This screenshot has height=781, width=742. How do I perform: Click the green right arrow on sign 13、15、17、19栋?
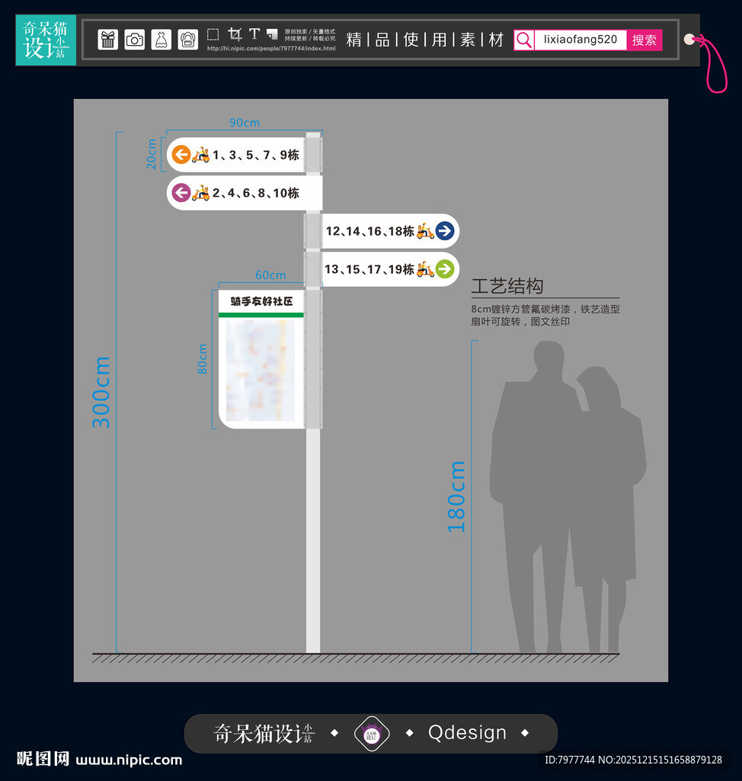446,269
